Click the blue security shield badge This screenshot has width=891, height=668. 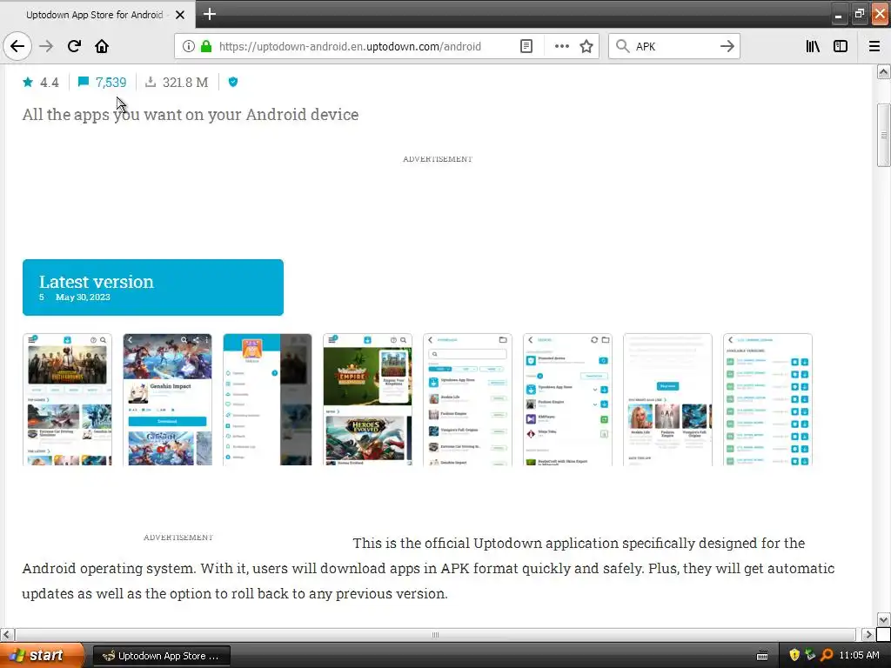pyautogui.click(x=233, y=83)
